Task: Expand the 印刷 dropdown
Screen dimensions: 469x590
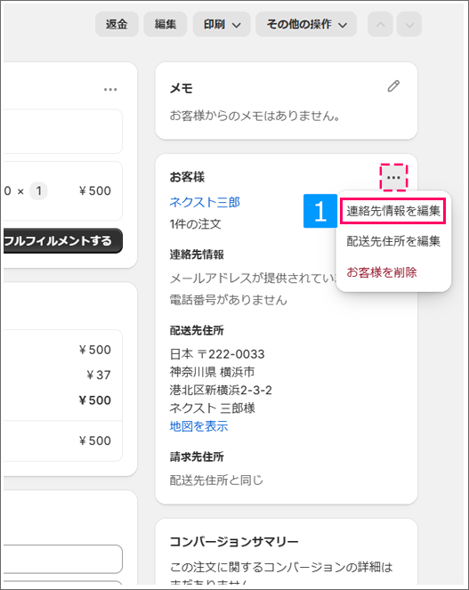Action: tap(222, 24)
